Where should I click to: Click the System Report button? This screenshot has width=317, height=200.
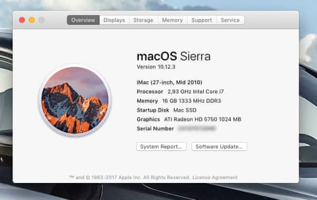(x=161, y=146)
